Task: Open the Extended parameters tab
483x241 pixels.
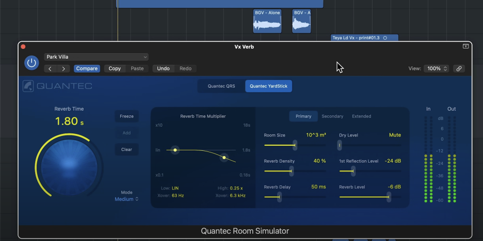Action: pos(362,116)
